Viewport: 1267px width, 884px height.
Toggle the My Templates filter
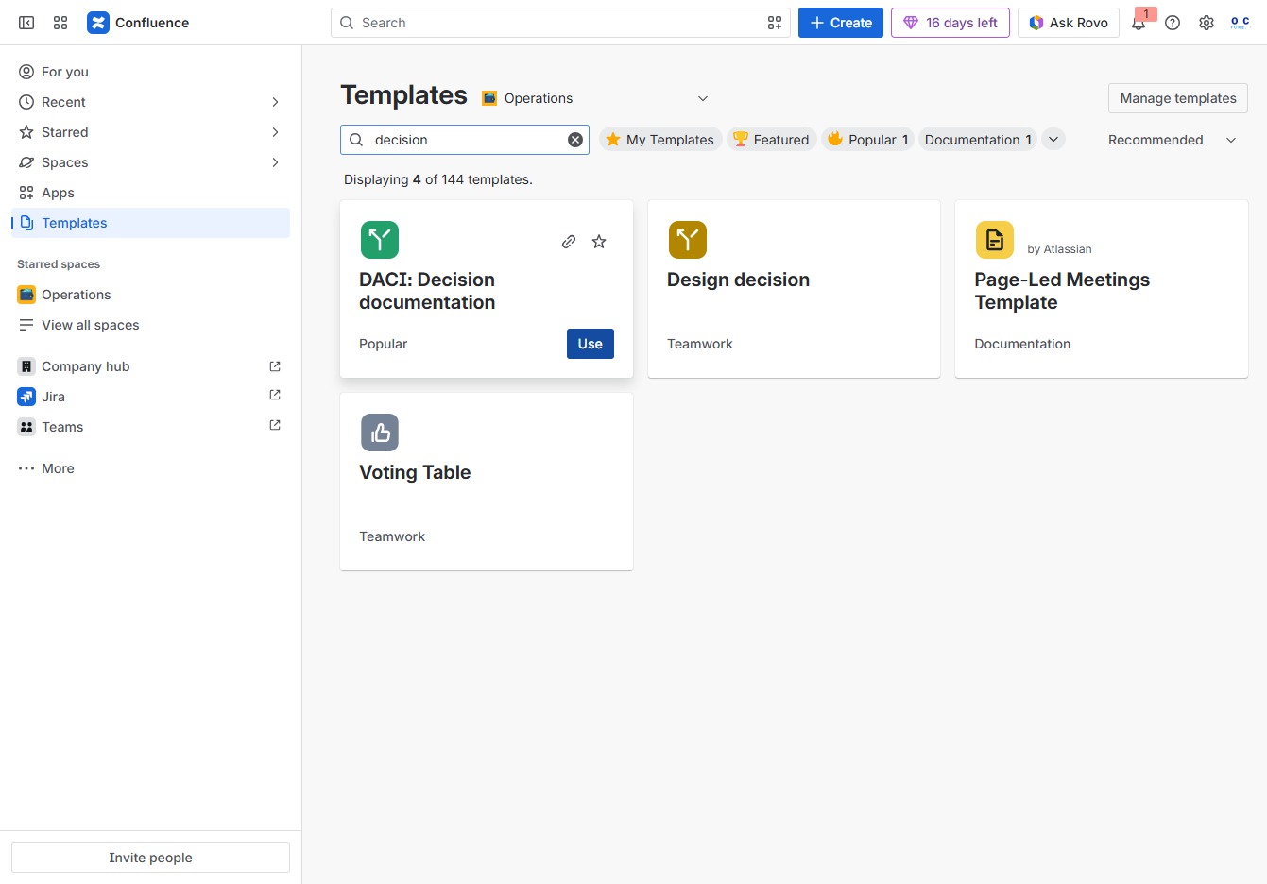(x=660, y=140)
